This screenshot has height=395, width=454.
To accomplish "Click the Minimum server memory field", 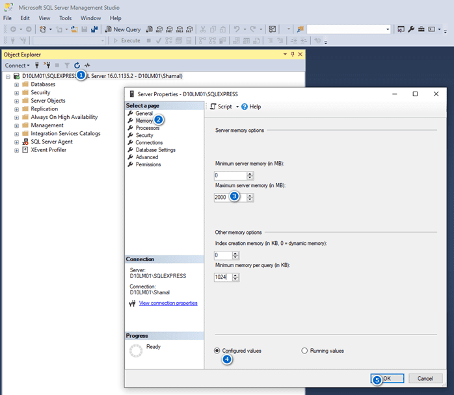I will click(230, 175).
